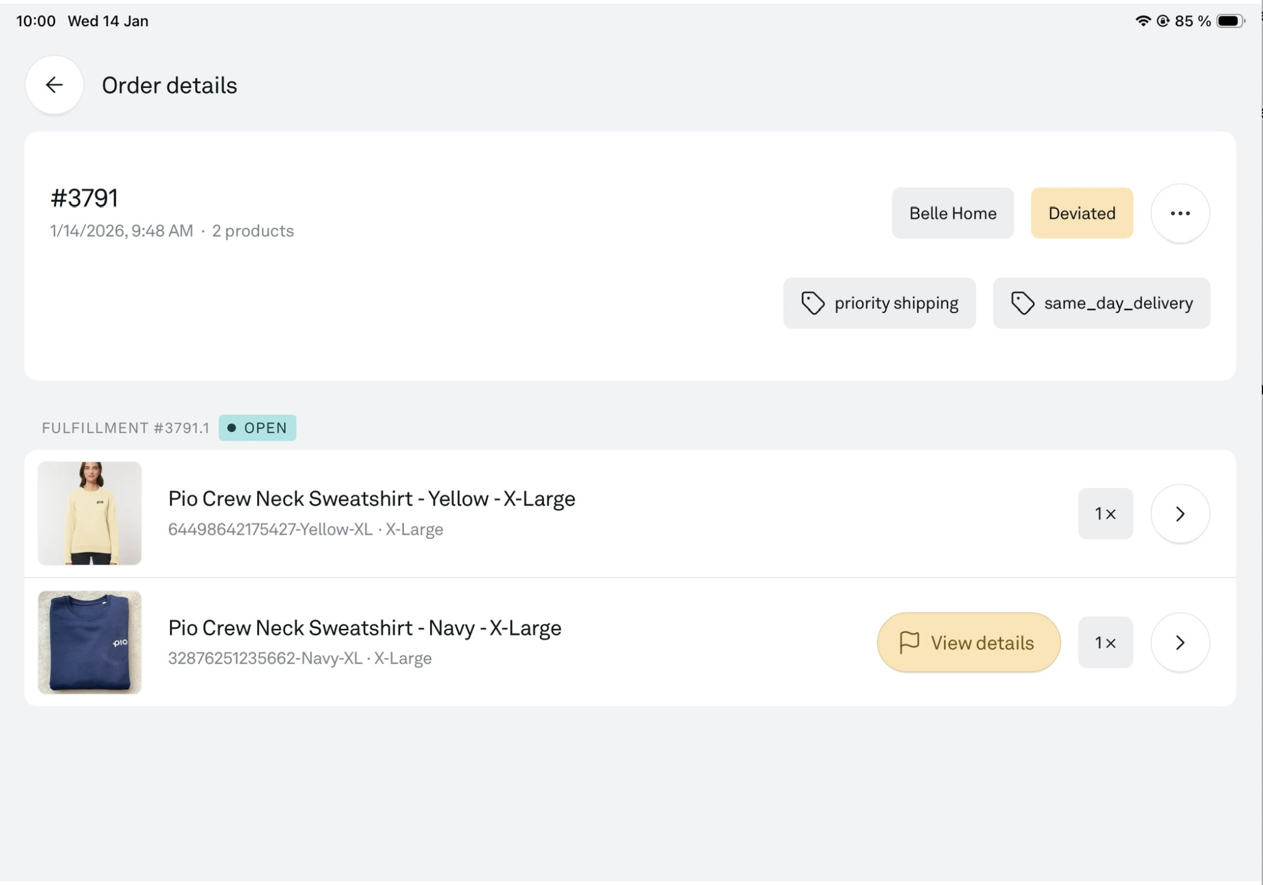Click Pio Crew Neck Sweatshirt Yellow title

pos(371,499)
